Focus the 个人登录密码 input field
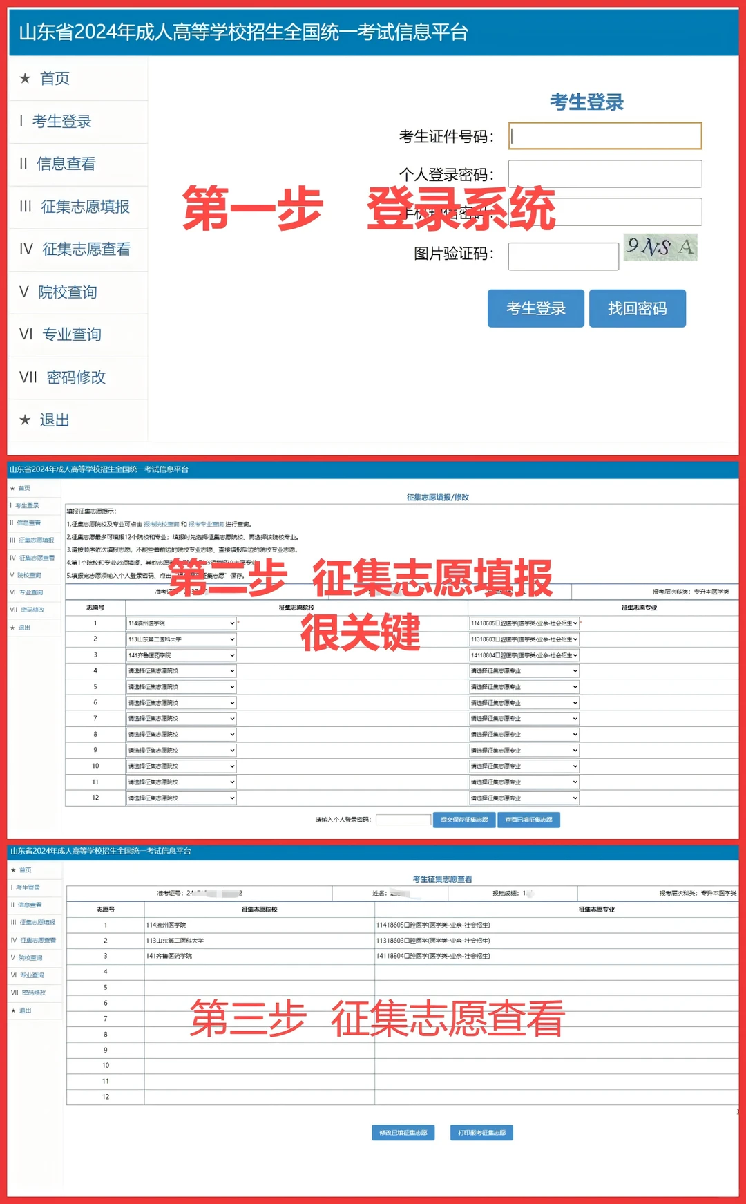Viewport: 746px width, 1204px height. coord(605,173)
